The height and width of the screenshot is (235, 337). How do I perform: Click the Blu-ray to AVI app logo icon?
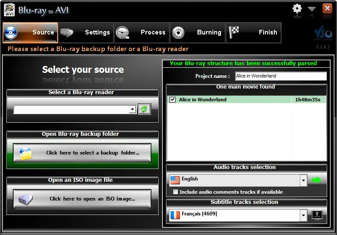point(9,10)
